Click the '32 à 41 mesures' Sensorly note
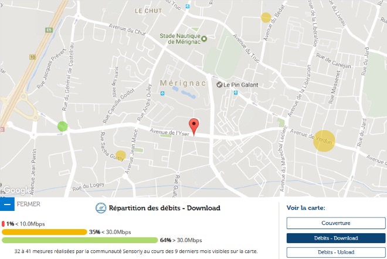 [136, 251]
